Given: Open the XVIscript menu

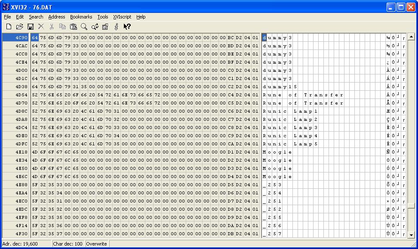Looking at the screenshot, I should 122,17.
